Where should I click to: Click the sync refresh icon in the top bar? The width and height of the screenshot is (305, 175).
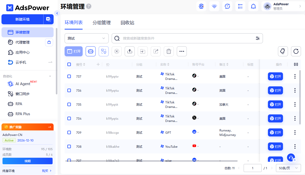click(x=227, y=6)
